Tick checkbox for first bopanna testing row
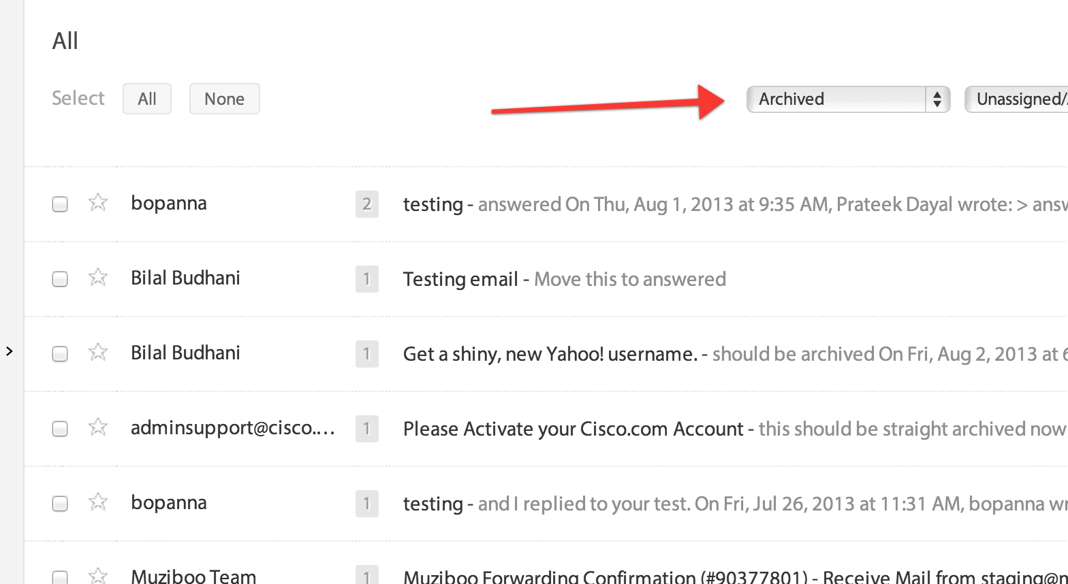The image size is (1068, 584). [60, 204]
